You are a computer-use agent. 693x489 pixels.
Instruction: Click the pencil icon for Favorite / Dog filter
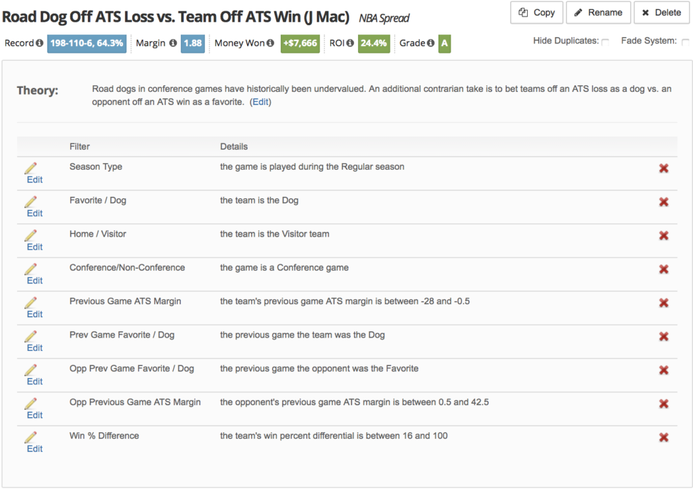(30, 202)
